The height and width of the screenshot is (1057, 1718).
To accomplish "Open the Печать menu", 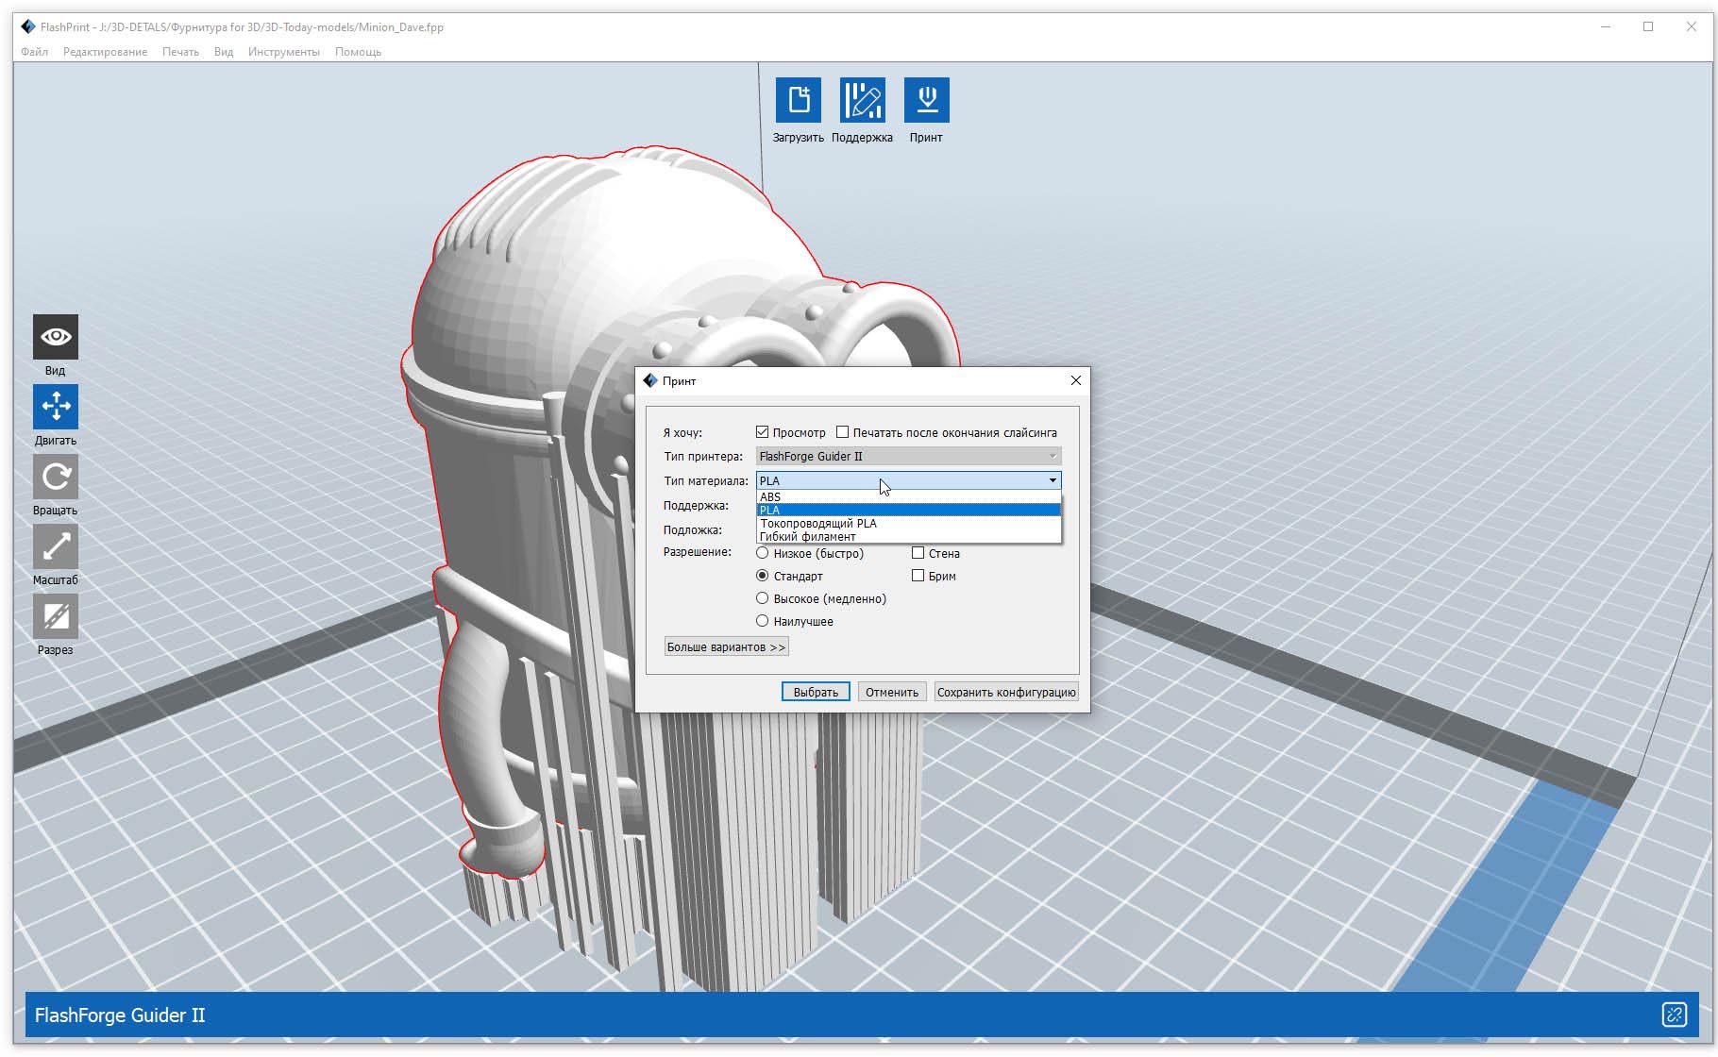I will 180,52.
